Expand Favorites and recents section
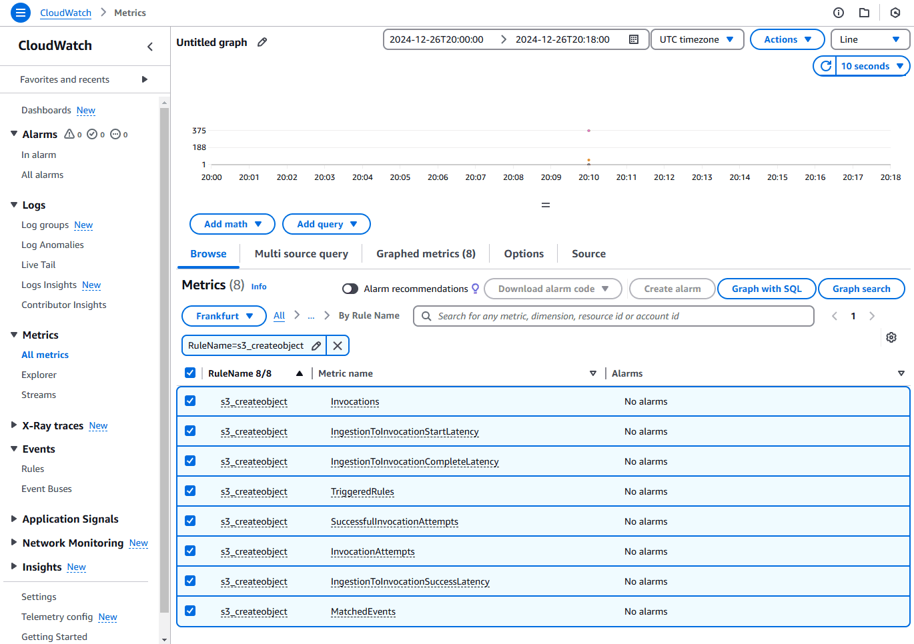 point(145,79)
